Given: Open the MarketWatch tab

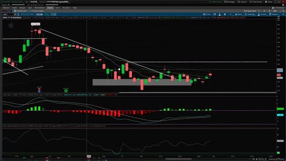Looking at the screenshot, I should pos(40,8).
